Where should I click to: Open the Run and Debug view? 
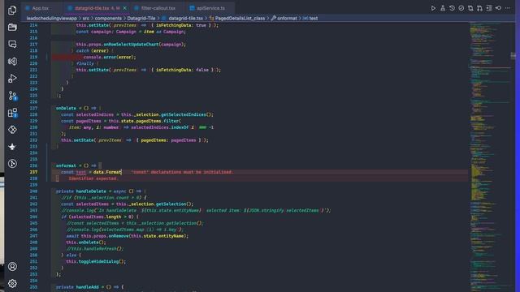coord(12,79)
